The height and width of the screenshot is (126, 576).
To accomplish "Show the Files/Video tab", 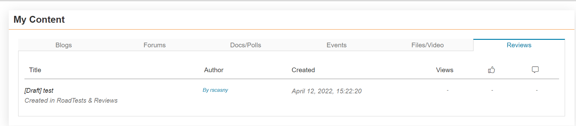I will tap(427, 45).
